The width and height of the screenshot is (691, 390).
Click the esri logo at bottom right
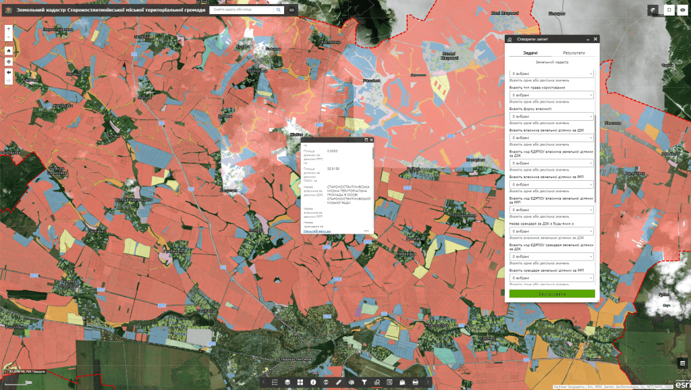coord(683,385)
